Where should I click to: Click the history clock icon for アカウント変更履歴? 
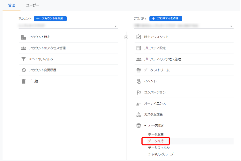tap(24, 70)
